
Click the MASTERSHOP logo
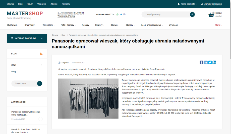25,13
